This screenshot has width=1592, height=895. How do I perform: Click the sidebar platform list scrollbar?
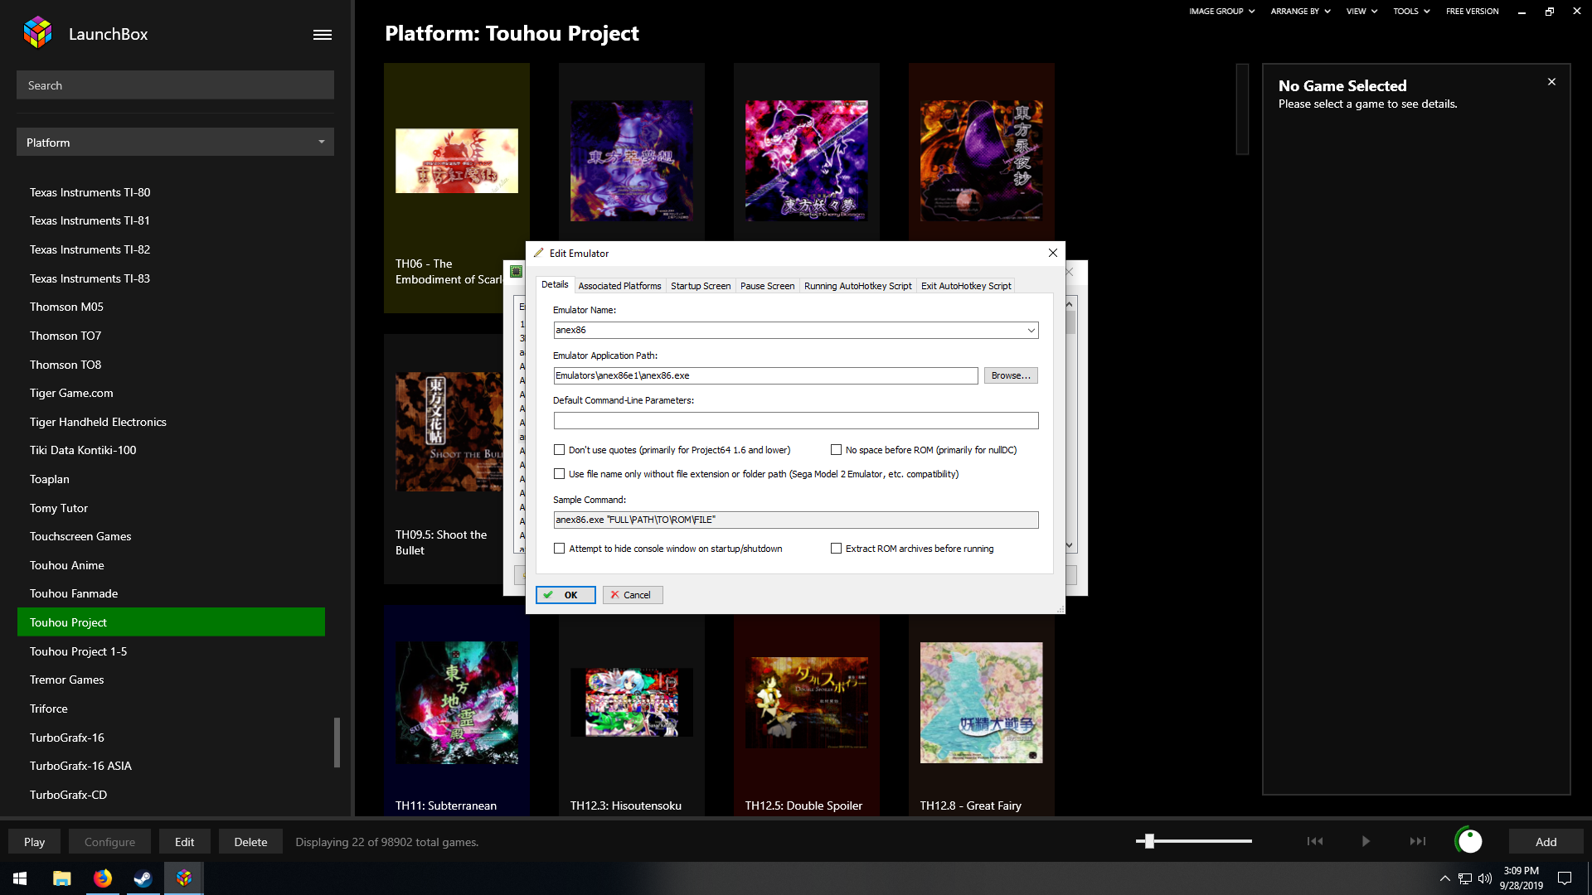pos(337,742)
